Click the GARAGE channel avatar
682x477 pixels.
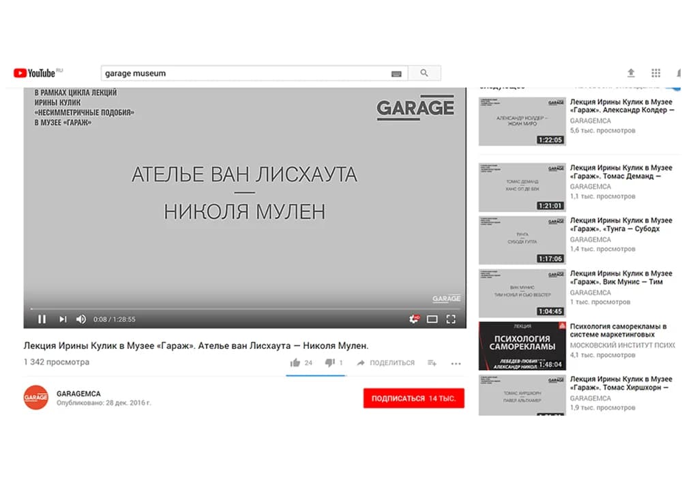pyautogui.click(x=36, y=397)
